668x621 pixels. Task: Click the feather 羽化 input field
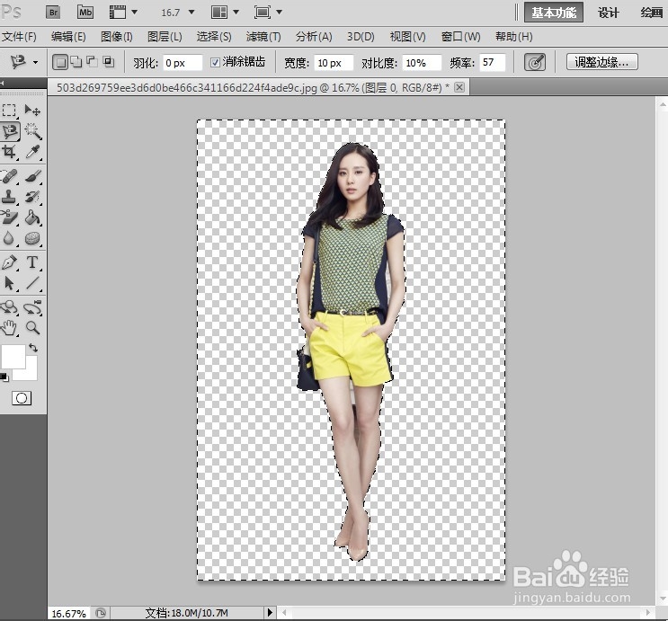tap(183, 63)
